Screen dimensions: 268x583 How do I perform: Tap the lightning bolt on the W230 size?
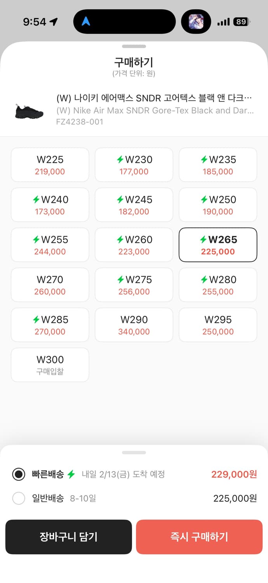[120, 159]
